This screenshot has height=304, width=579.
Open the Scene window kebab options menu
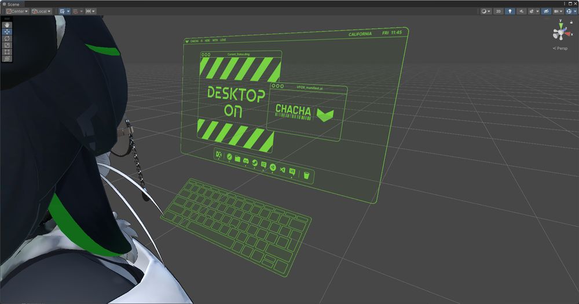click(565, 3)
